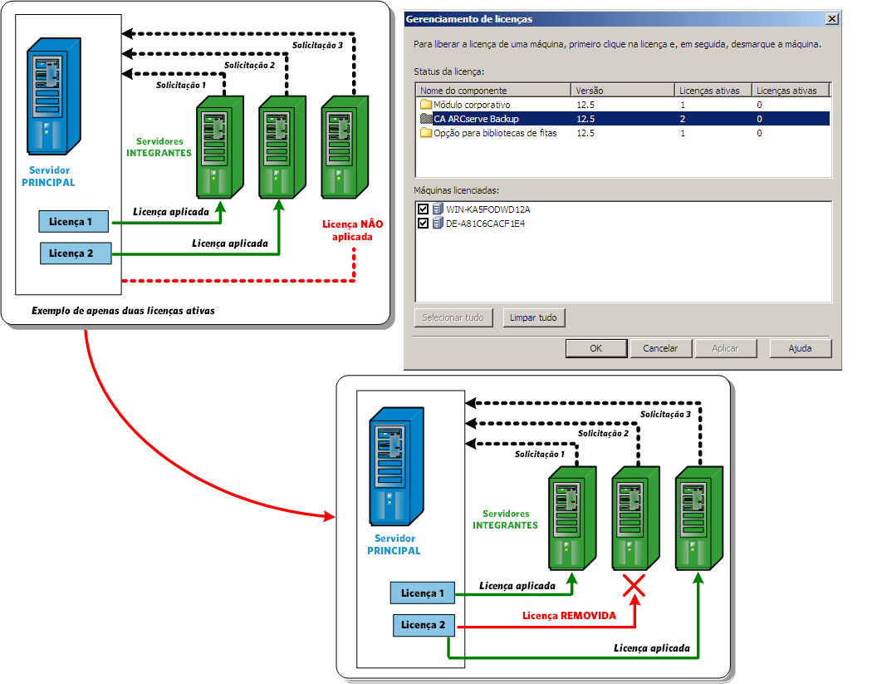Sort by Versão column header
Viewport: 882px width, 684px height.
coord(623,90)
